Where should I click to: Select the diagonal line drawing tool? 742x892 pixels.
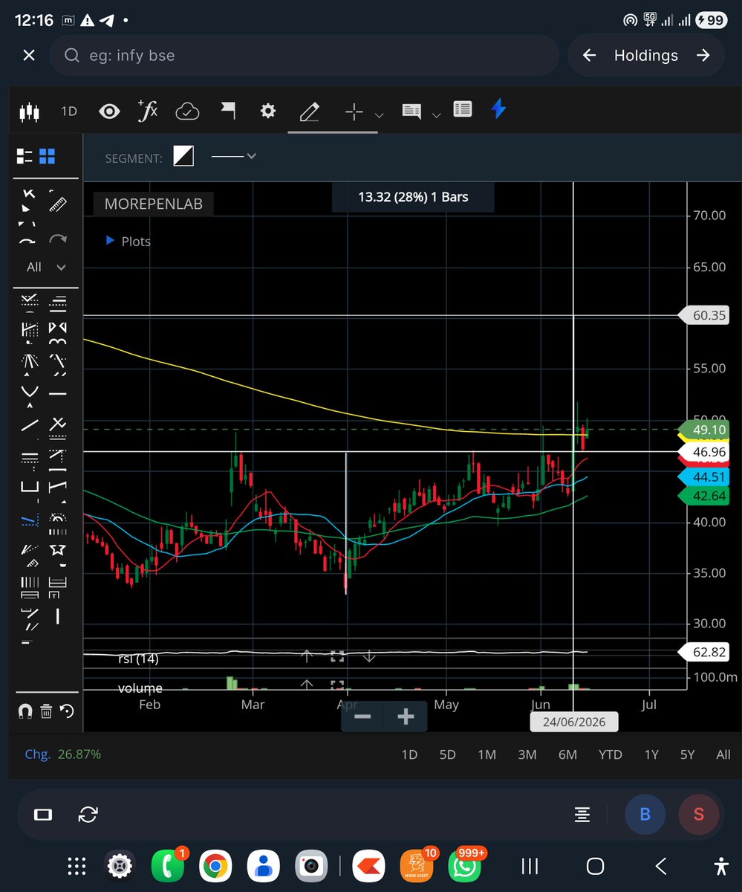29,425
